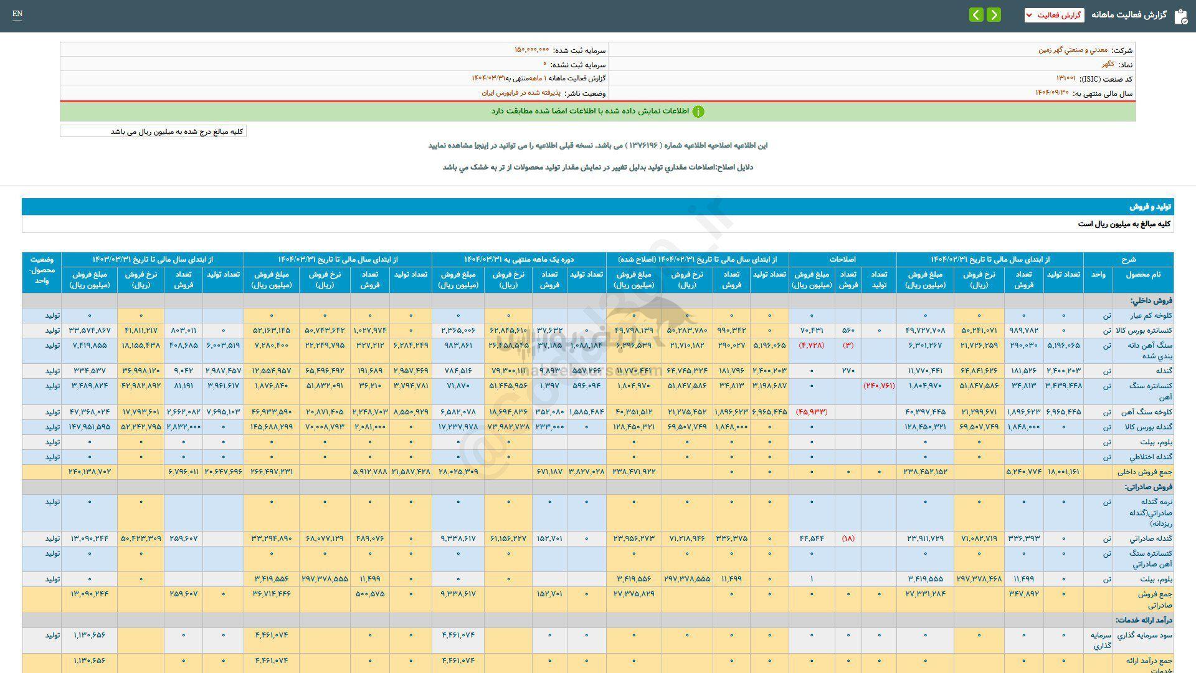Click the ticker symbol گگهر
Image resolution: width=1196 pixels, height=673 pixels.
pyautogui.click(x=1107, y=64)
